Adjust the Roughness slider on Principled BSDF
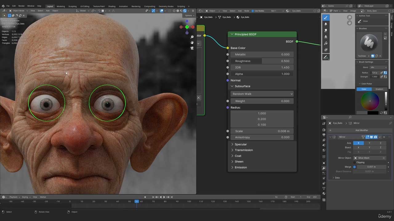 262,61
